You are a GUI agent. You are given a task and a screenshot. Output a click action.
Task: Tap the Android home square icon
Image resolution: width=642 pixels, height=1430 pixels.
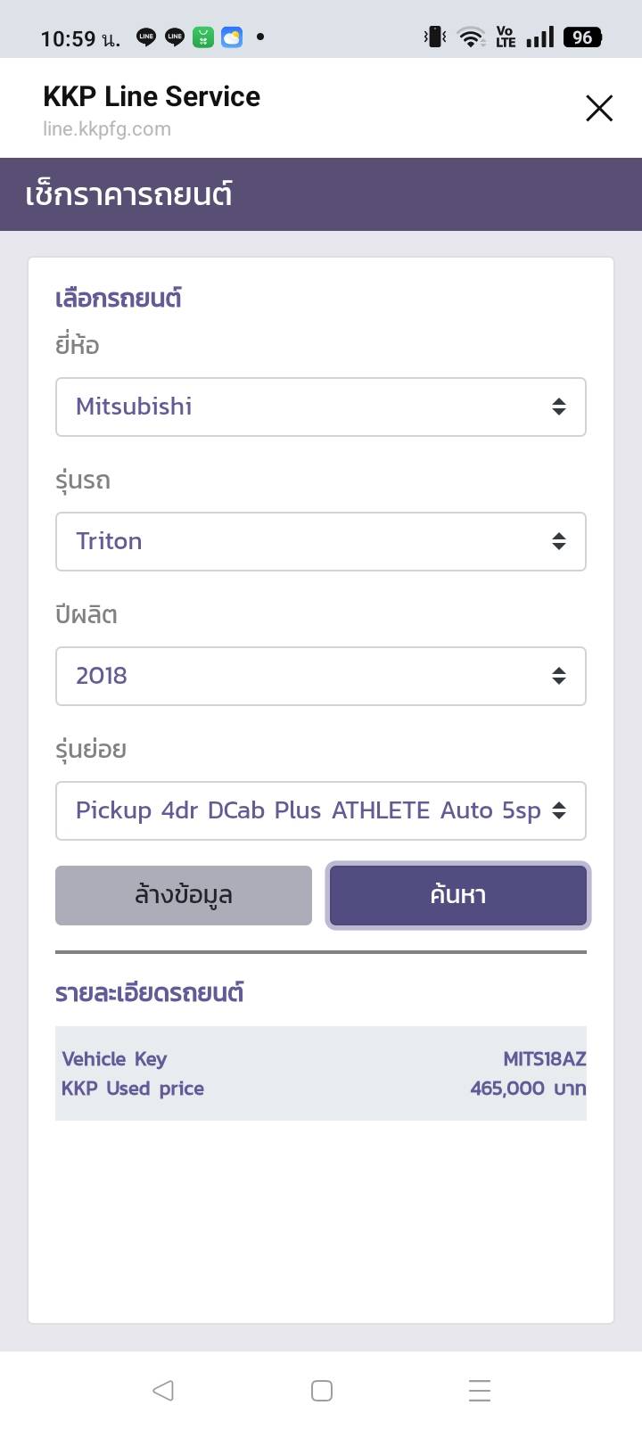coord(322,1390)
